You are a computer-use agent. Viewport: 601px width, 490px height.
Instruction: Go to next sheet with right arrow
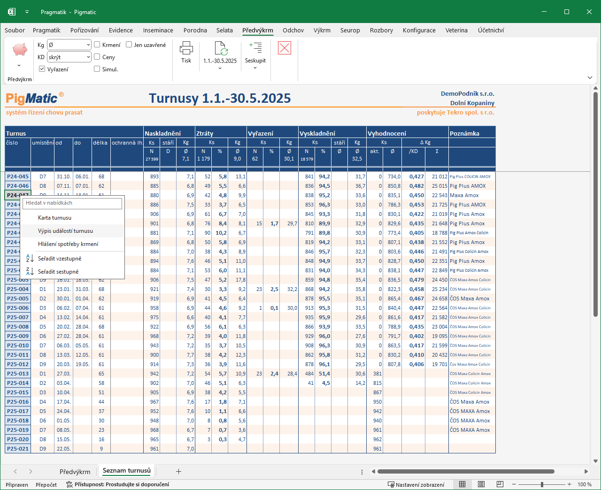pyautogui.click(x=31, y=471)
